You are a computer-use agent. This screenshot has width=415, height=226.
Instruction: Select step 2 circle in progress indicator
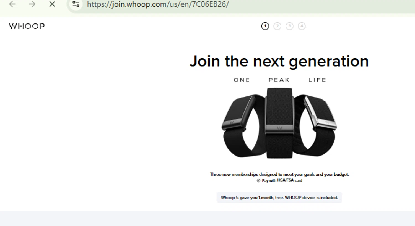(x=277, y=26)
